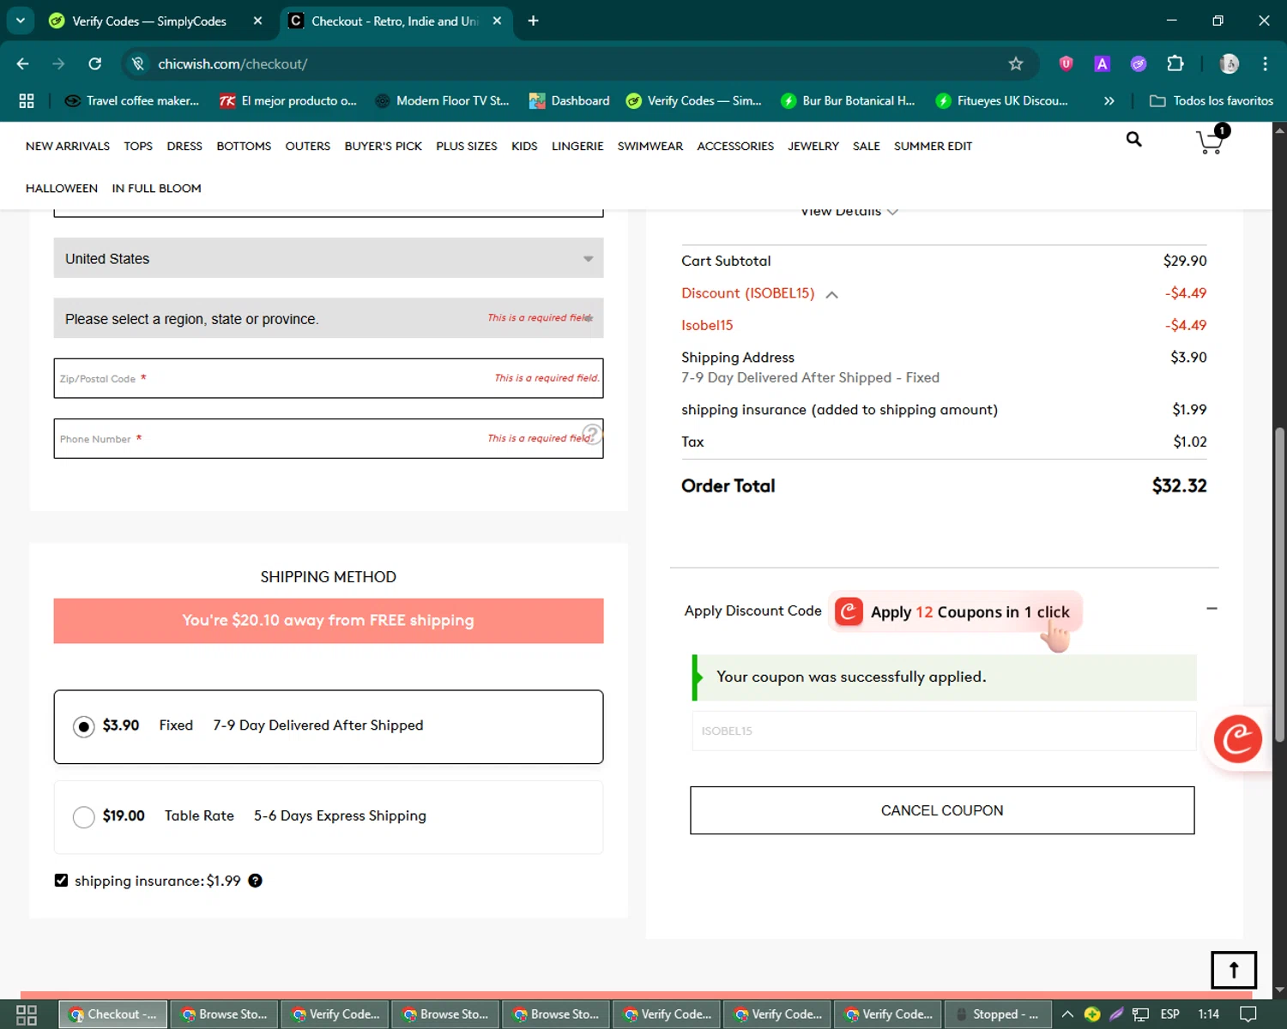
Task: Click the Zip/Postal Code field
Action: click(x=329, y=378)
